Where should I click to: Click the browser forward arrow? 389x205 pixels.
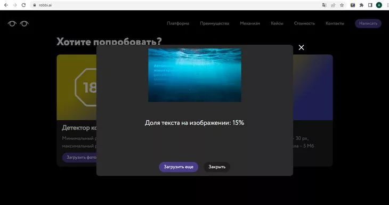tap(15, 5)
